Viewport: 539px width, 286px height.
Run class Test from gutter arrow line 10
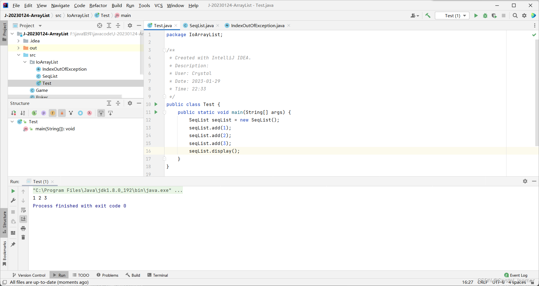pyautogui.click(x=156, y=104)
